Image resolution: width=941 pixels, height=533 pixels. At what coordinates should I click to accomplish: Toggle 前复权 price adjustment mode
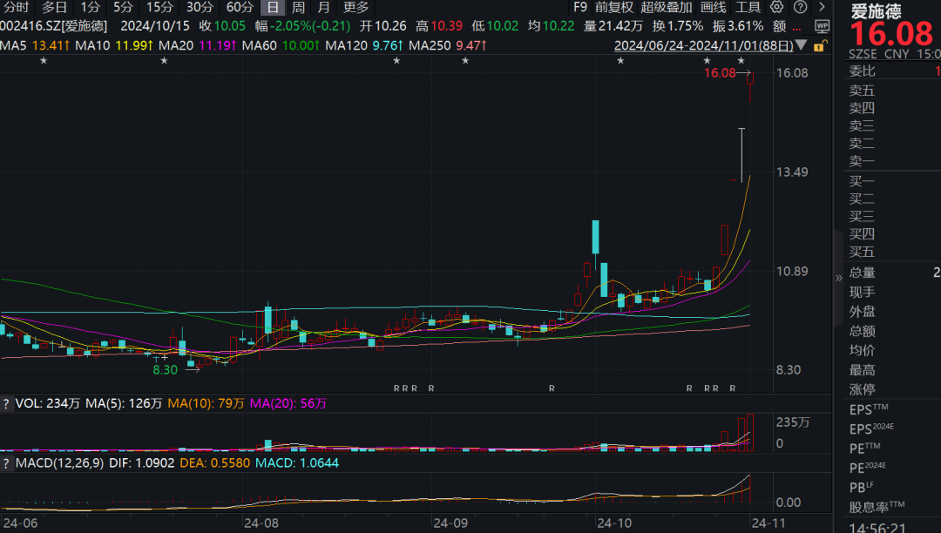coord(614,7)
